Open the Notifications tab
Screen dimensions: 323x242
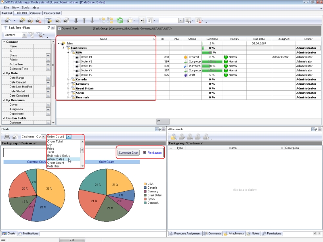[x=28, y=234]
